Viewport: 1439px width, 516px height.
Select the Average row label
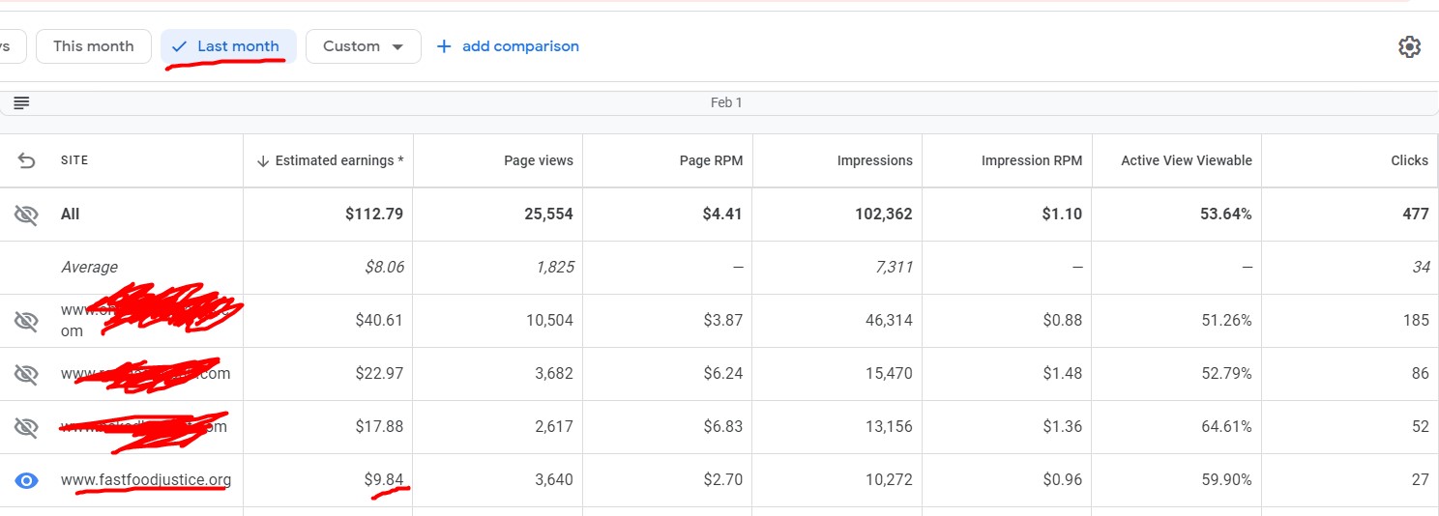[89, 267]
